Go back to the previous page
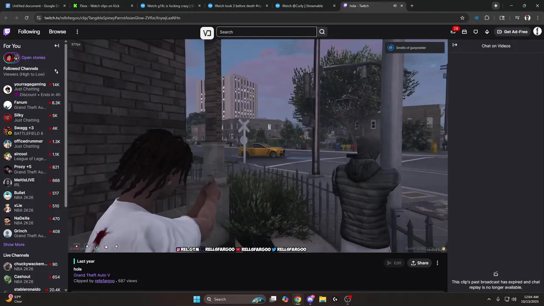 coord(6,18)
